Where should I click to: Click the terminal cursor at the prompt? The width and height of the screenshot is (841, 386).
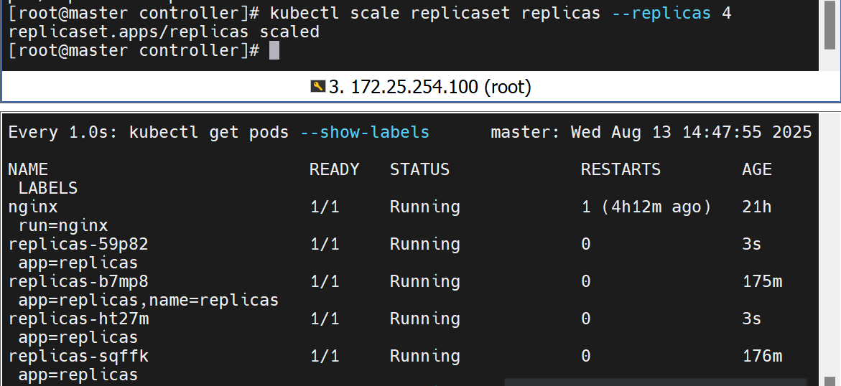tap(274, 50)
